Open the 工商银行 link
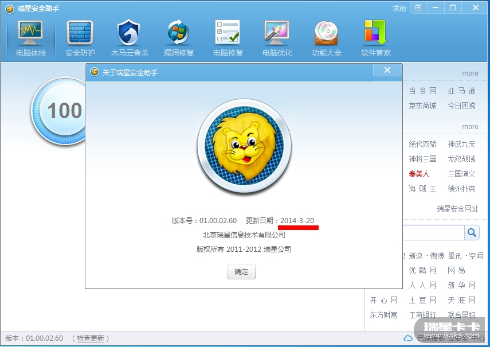Screen dimensions: 490x347 point(422,315)
